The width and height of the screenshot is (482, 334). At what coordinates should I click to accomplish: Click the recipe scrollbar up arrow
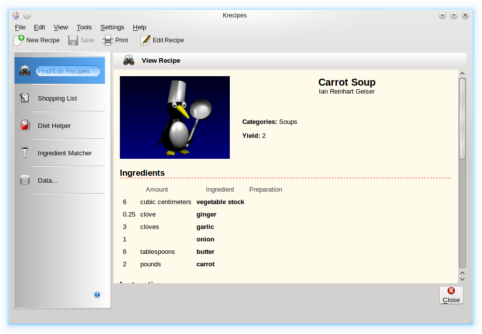point(462,74)
